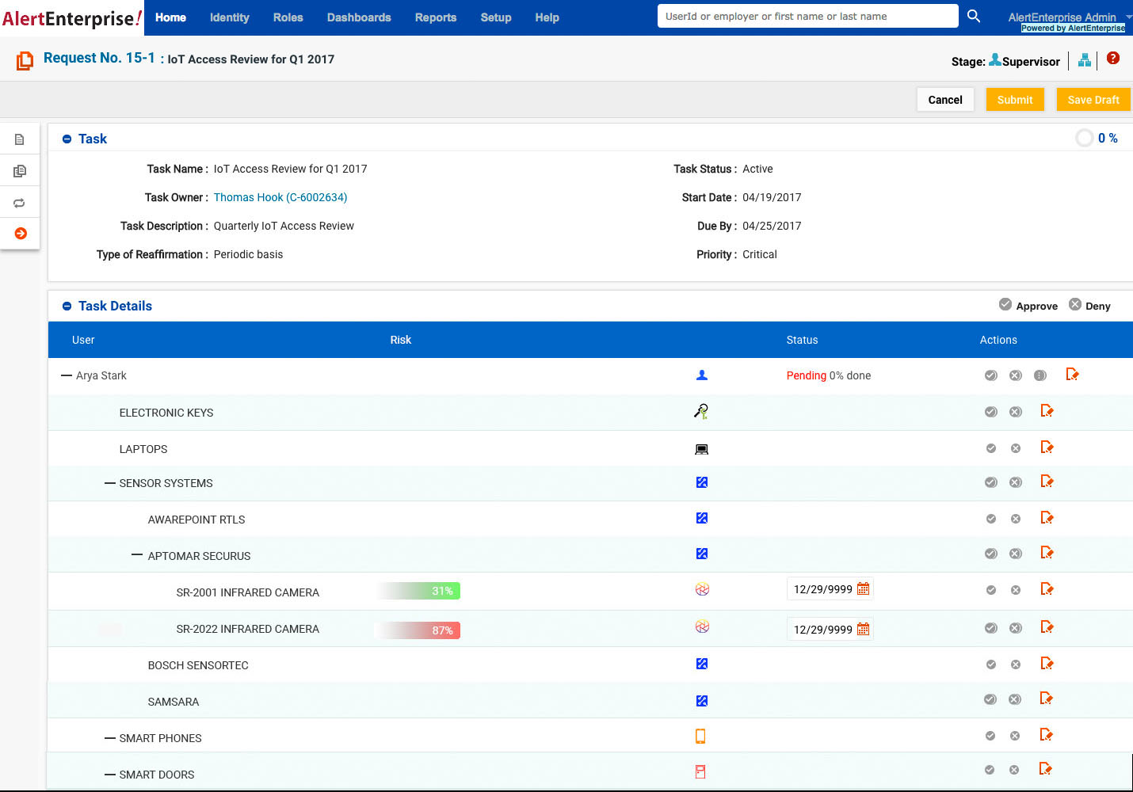Viewport: 1133px width, 792px height.
Task: Approve the SR-2001 INFRARED CAMERA row
Action: click(990, 589)
